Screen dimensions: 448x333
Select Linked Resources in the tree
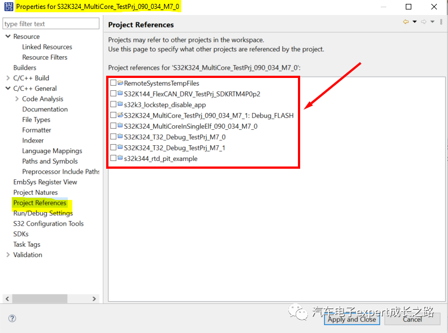pyautogui.click(x=47, y=47)
